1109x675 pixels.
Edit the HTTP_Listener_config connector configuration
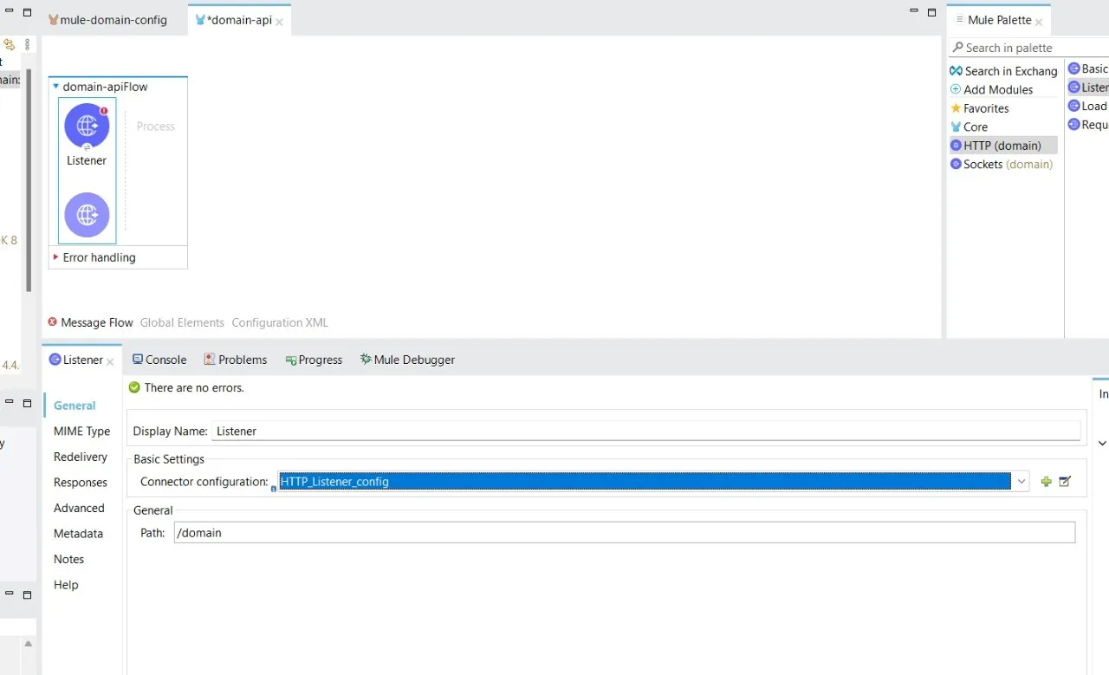(x=1065, y=482)
